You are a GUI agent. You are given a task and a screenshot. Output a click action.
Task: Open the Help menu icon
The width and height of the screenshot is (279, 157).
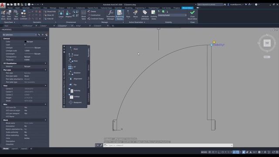(x=256, y=4)
